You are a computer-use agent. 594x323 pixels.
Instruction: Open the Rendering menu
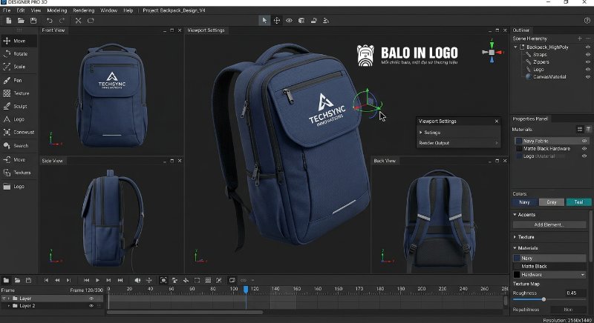(x=84, y=11)
